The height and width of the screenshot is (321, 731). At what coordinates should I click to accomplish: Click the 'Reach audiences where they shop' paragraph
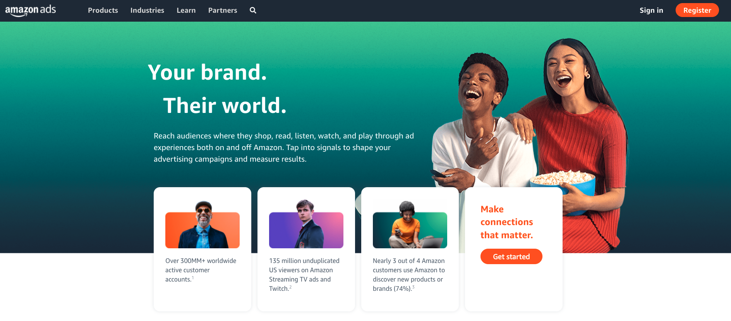coord(284,147)
